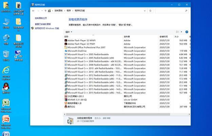Screen dimensions: 212x136
Task: Click the Microsoft OneDrive cloud icon
Action: [x=66, y=51]
